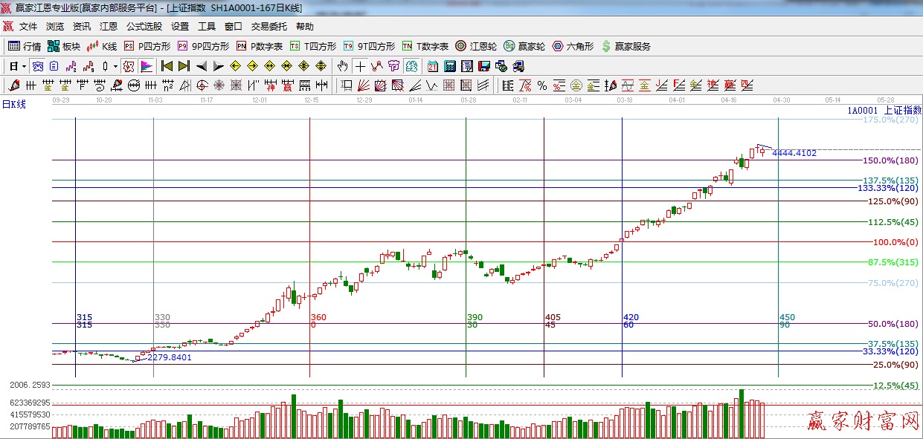Open the 公式选股 menu
This screenshot has height=439, width=923.
click(x=144, y=26)
